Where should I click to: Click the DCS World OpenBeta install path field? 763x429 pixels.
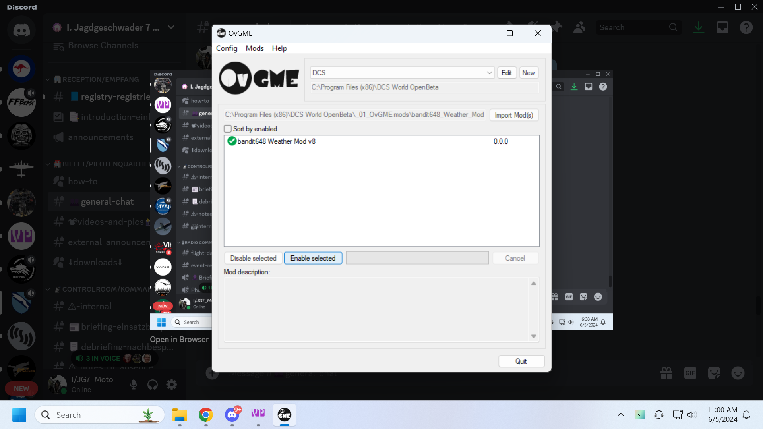[424, 87]
